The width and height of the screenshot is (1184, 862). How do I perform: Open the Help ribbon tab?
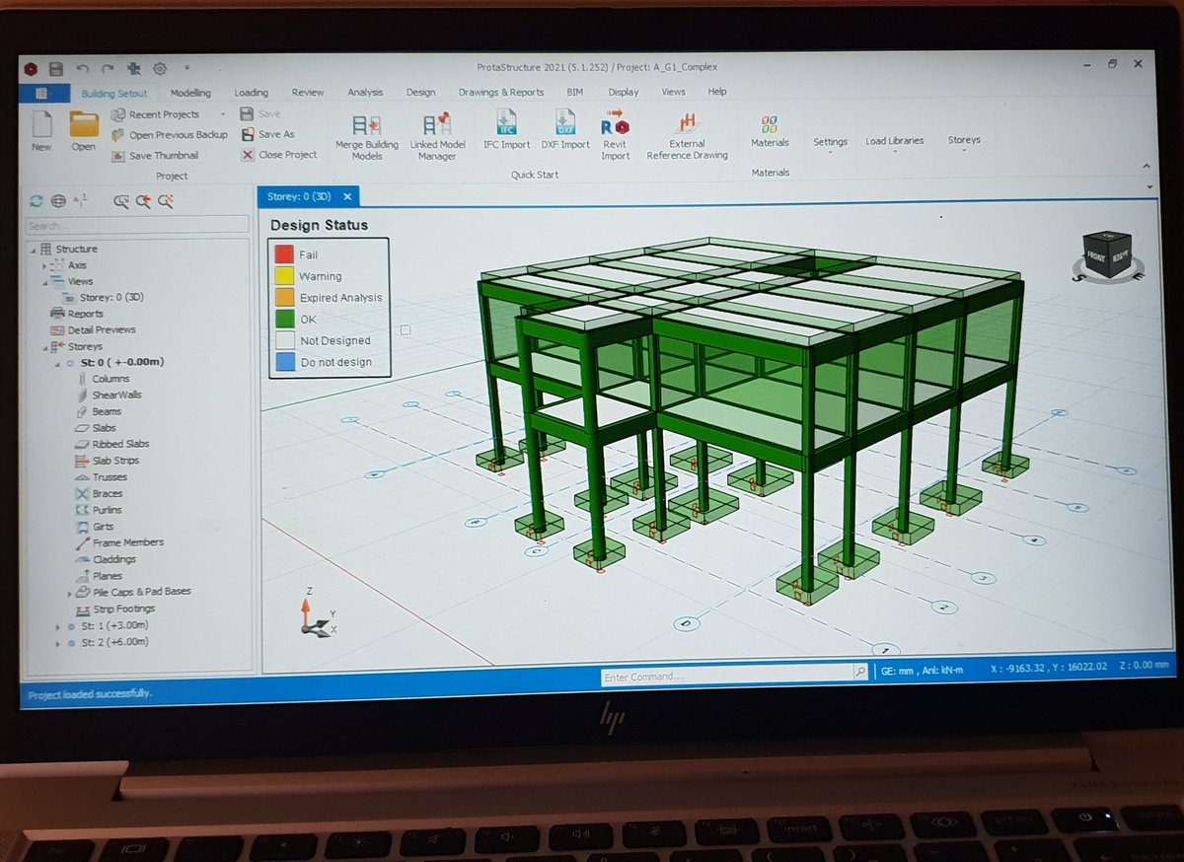(717, 91)
